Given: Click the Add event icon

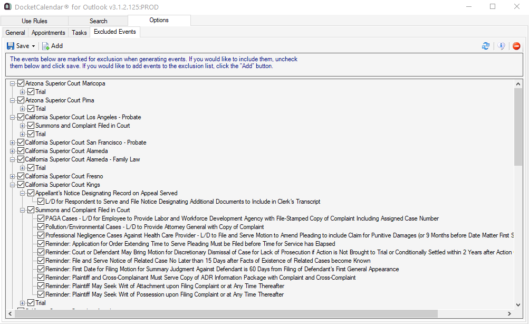Looking at the screenshot, I should [x=46, y=46].
